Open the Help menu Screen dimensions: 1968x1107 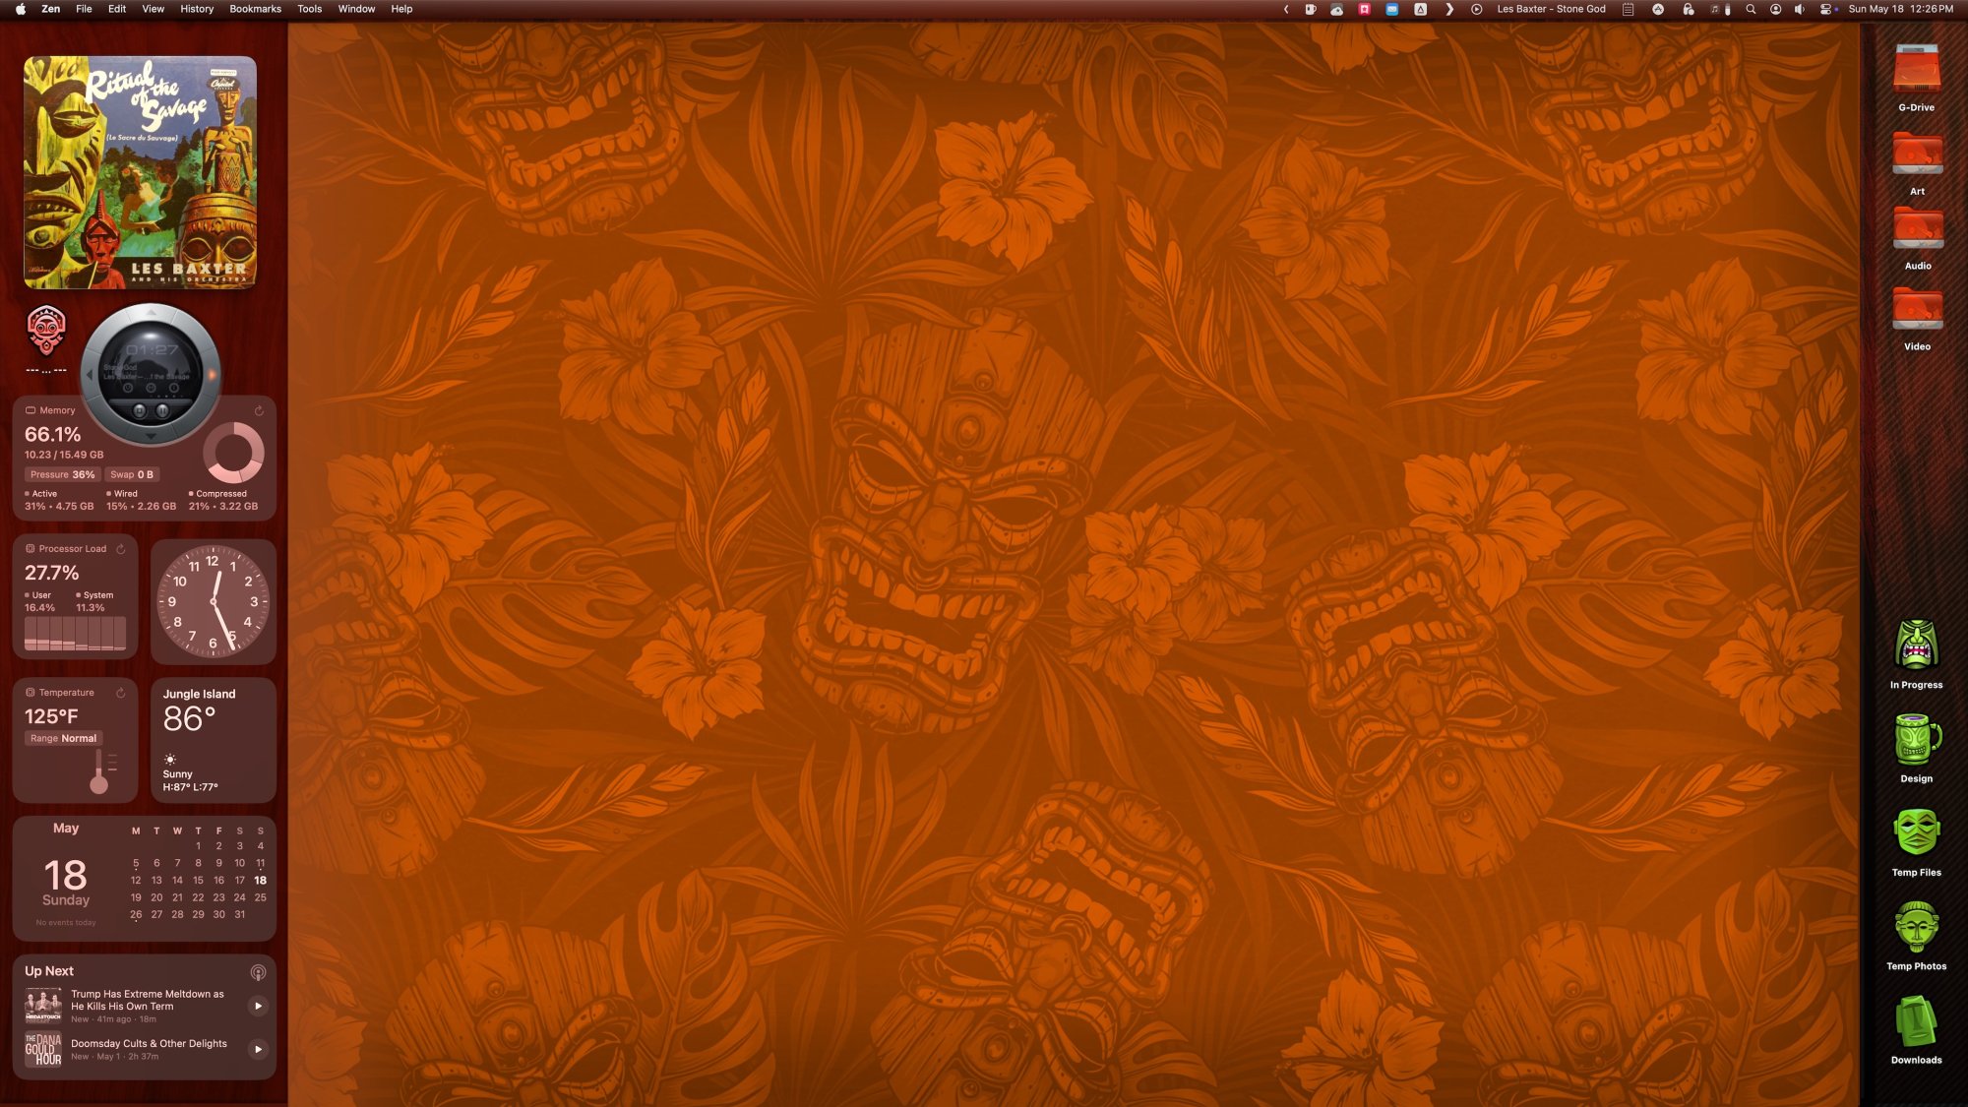(x=401, y=9)
